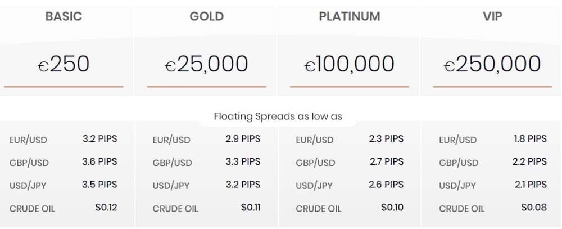This screenshot has width=562, height=229.
Task: Select the GOLD account heading
Action: click(206, 16)
